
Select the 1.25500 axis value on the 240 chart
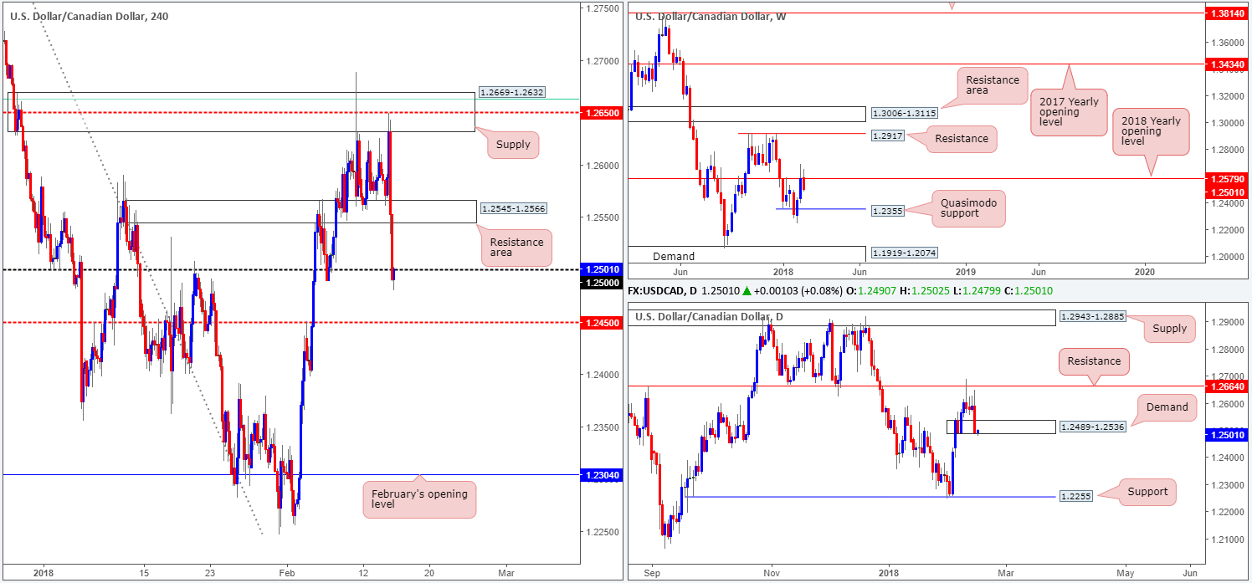point(601,217)
